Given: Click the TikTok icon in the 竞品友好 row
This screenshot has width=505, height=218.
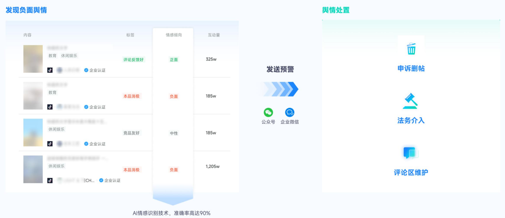Looking at the screenshot, I should pos(50,143).
